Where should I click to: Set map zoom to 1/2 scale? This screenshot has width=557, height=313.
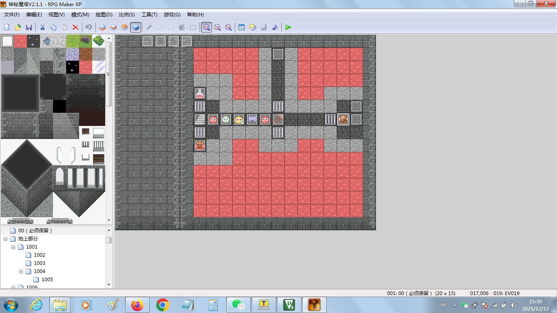217,27
